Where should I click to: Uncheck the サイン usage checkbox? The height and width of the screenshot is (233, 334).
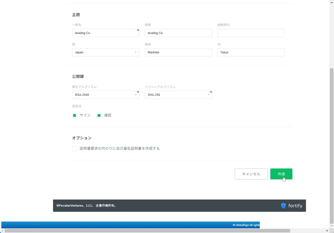75,115
